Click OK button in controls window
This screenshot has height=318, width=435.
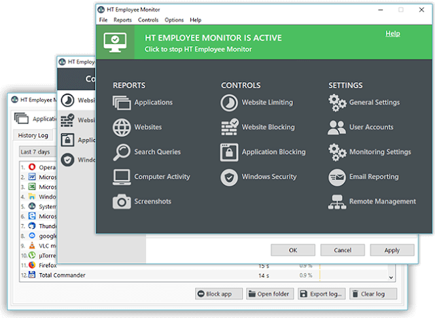click(293, 250)
